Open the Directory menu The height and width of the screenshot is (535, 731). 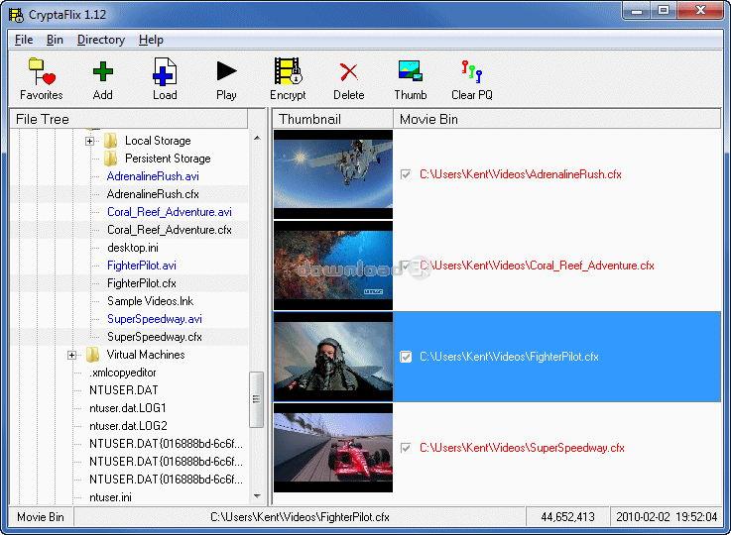tap(101, 40)
